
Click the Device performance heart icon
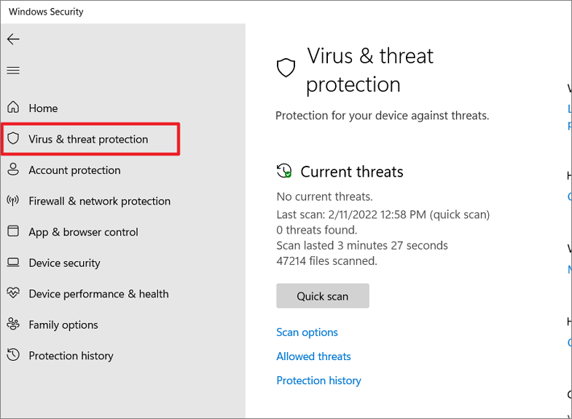[13, 292]
